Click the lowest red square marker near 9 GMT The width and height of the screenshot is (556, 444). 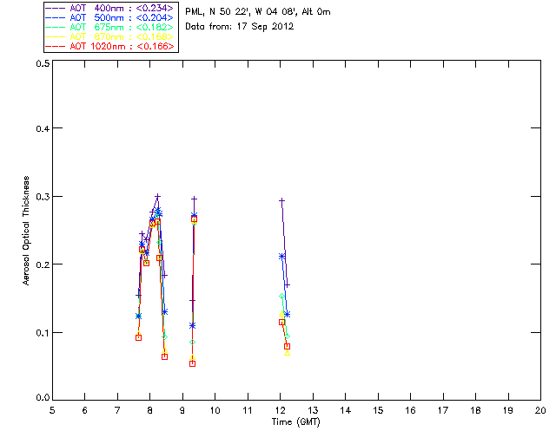pyautogui.click(x=192, y=363)
